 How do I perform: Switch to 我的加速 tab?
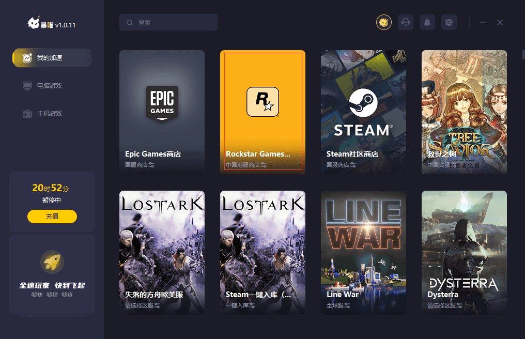[x=52, y=57]
